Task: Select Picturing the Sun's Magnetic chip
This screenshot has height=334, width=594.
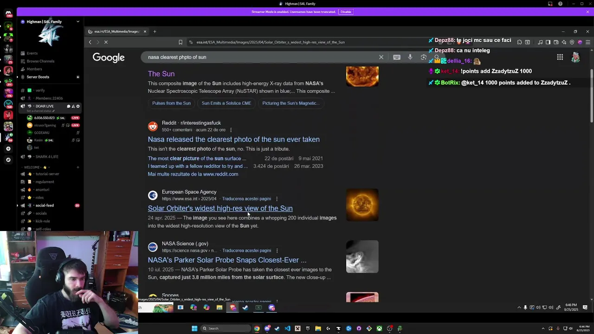Action: click(x=291, y=103)
